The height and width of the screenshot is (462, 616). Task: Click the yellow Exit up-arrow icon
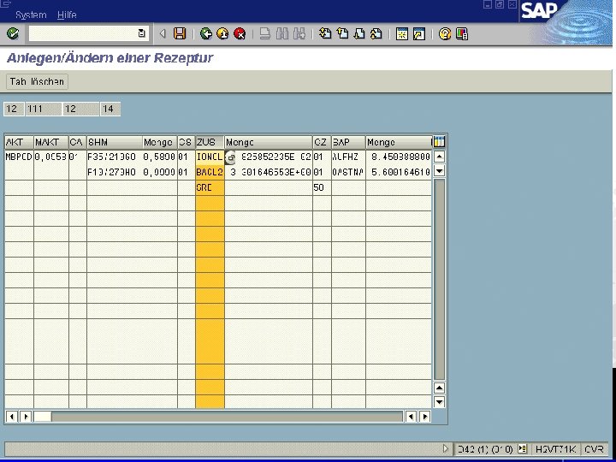222,33
